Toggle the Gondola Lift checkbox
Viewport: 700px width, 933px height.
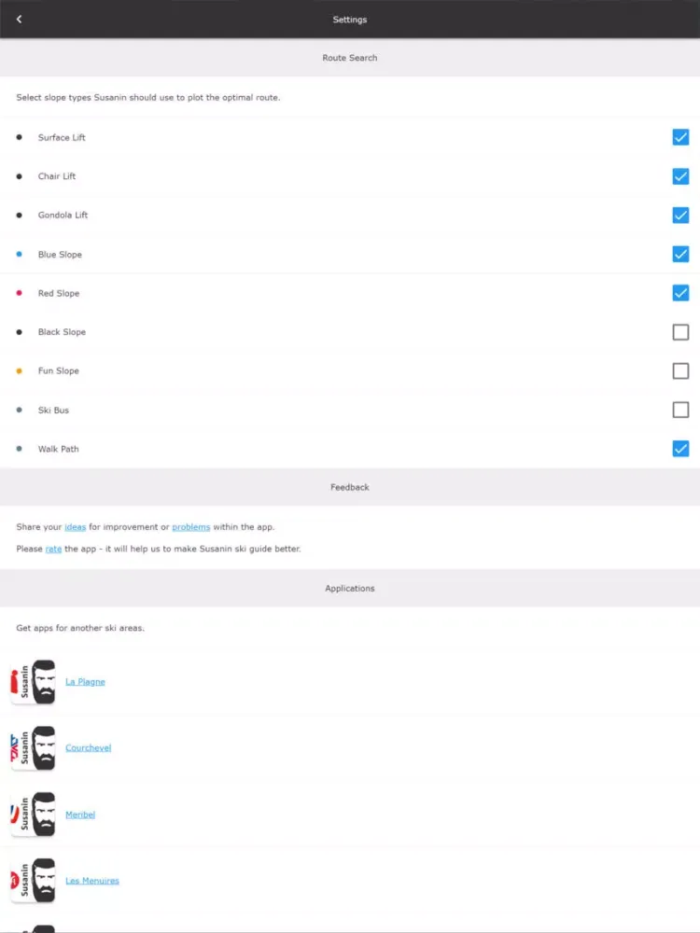tap(680, 215)
